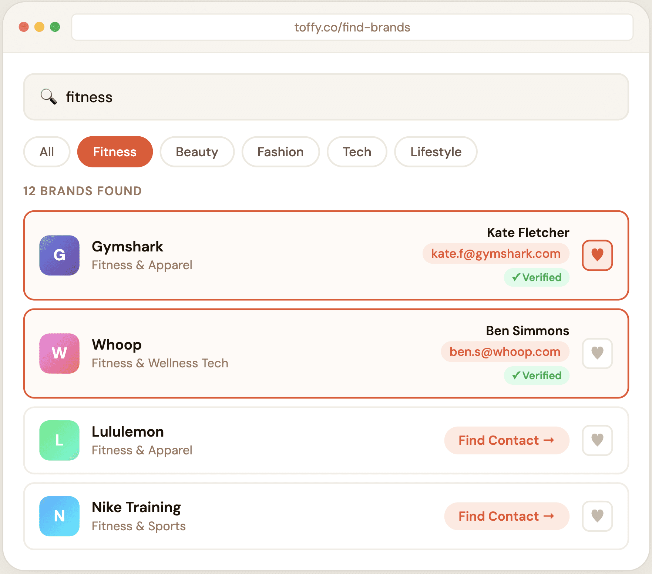Viewport: 652px width, 574px height.
Task: Open the Lululemon L logo tile
Action: (60, 440)
